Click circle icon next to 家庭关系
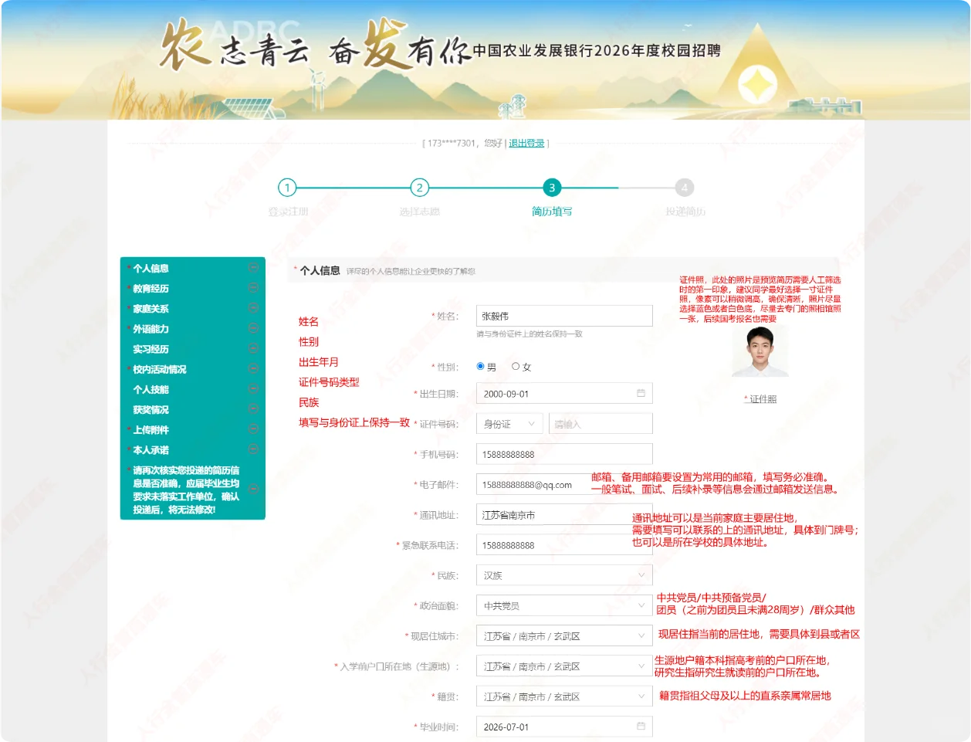The height and width of the screenshot is (742, 971). tap(253, 308)
